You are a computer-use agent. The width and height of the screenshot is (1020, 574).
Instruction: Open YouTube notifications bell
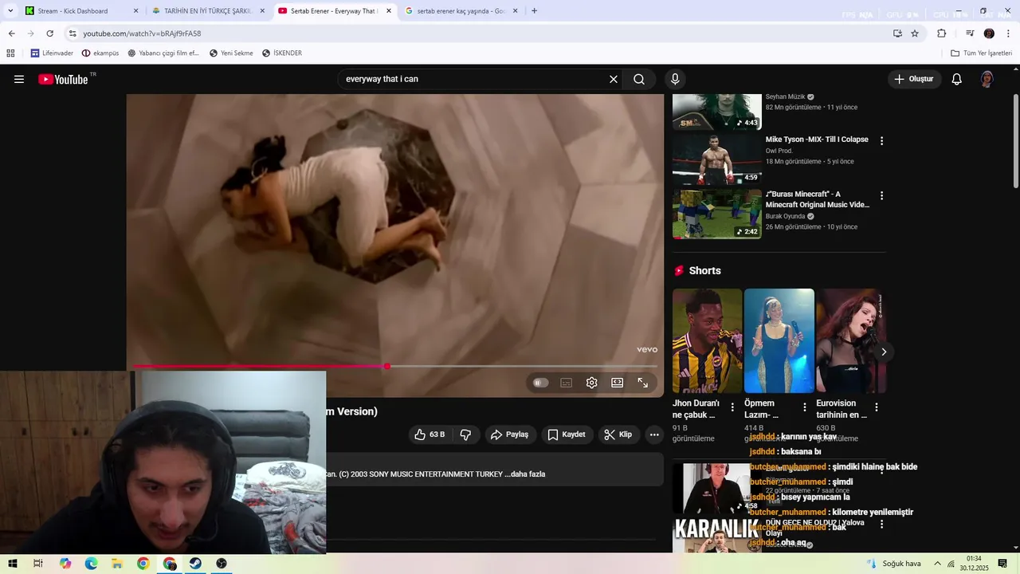pyautogui.click(x=957, y=79)
